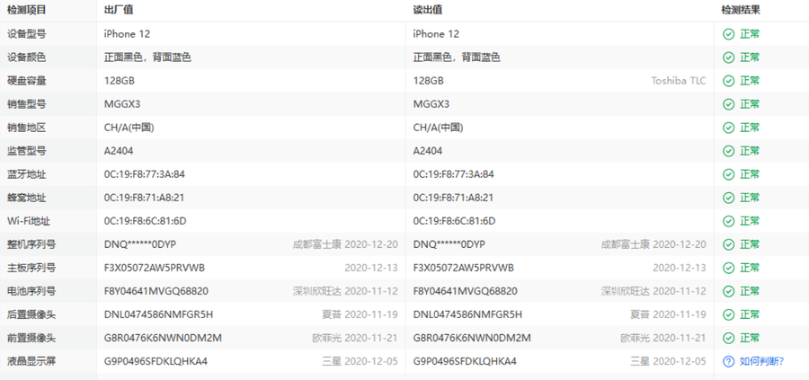Click the green check icon for 设备型号
The image size is (809, 380).
pyautogui.click(x=728, y=34)
